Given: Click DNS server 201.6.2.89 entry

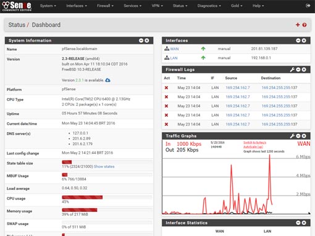Looking at the screenshot, I should click(x=82, y=138).
